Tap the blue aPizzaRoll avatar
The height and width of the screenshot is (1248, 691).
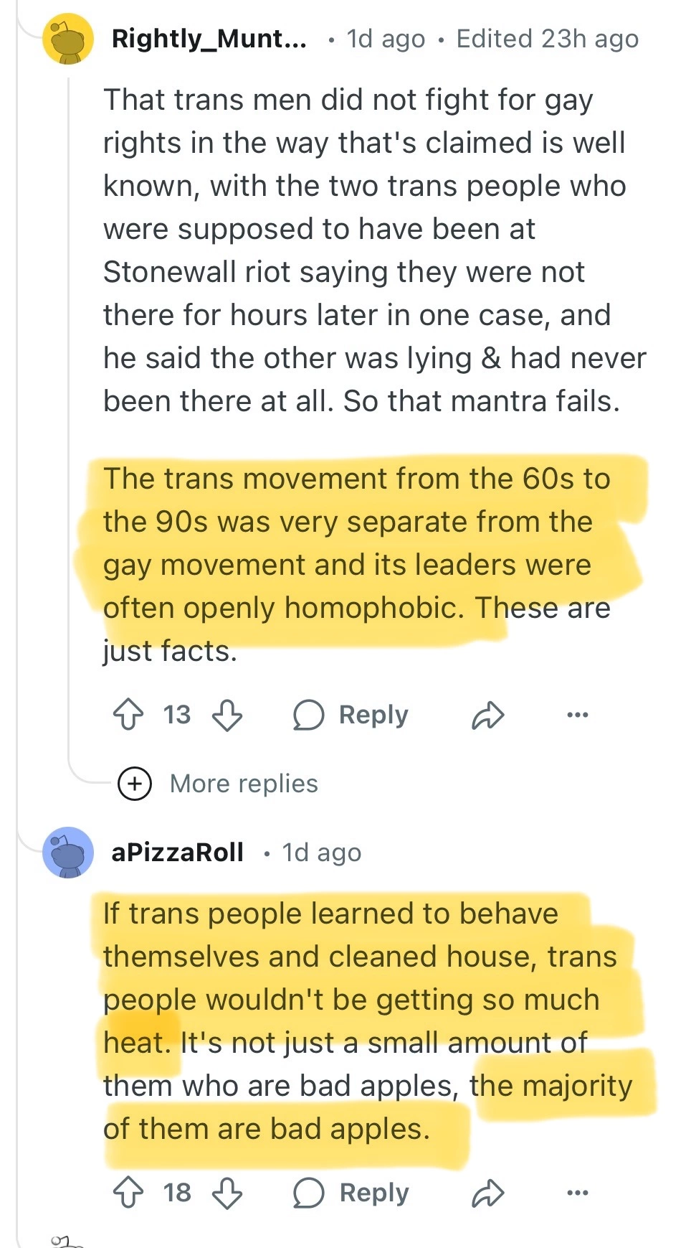pos(68,853)
